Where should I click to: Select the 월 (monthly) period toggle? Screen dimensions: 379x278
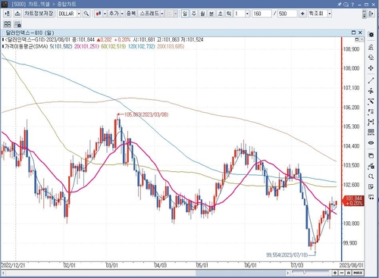point(202,14)
